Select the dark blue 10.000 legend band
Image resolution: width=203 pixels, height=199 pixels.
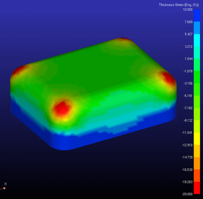197,15
